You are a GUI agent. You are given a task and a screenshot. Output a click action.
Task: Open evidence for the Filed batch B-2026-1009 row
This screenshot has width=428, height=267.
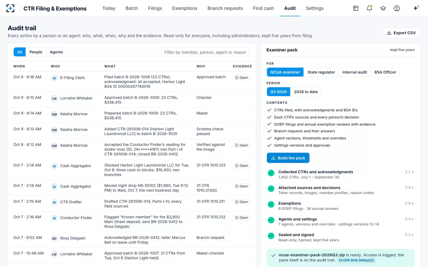pos(242,78)
